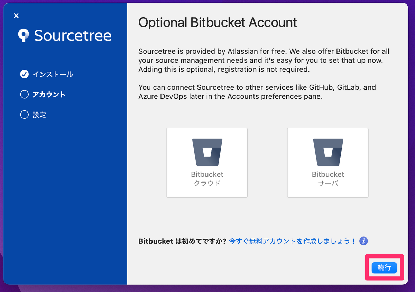
Task: Select the 設定 step label
Action: point(39,115)
